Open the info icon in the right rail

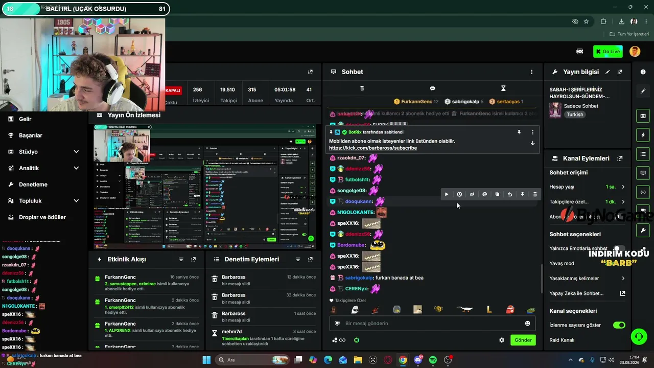point(643,72)
